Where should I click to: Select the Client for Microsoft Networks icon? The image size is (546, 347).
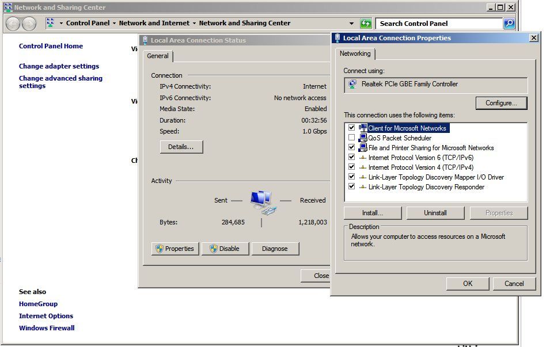click(x=363, y=128)
